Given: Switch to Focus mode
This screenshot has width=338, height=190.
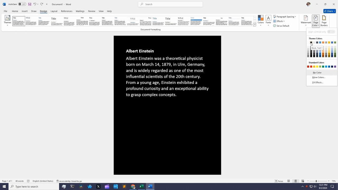Looking at the screenshot, I should 279,181.
